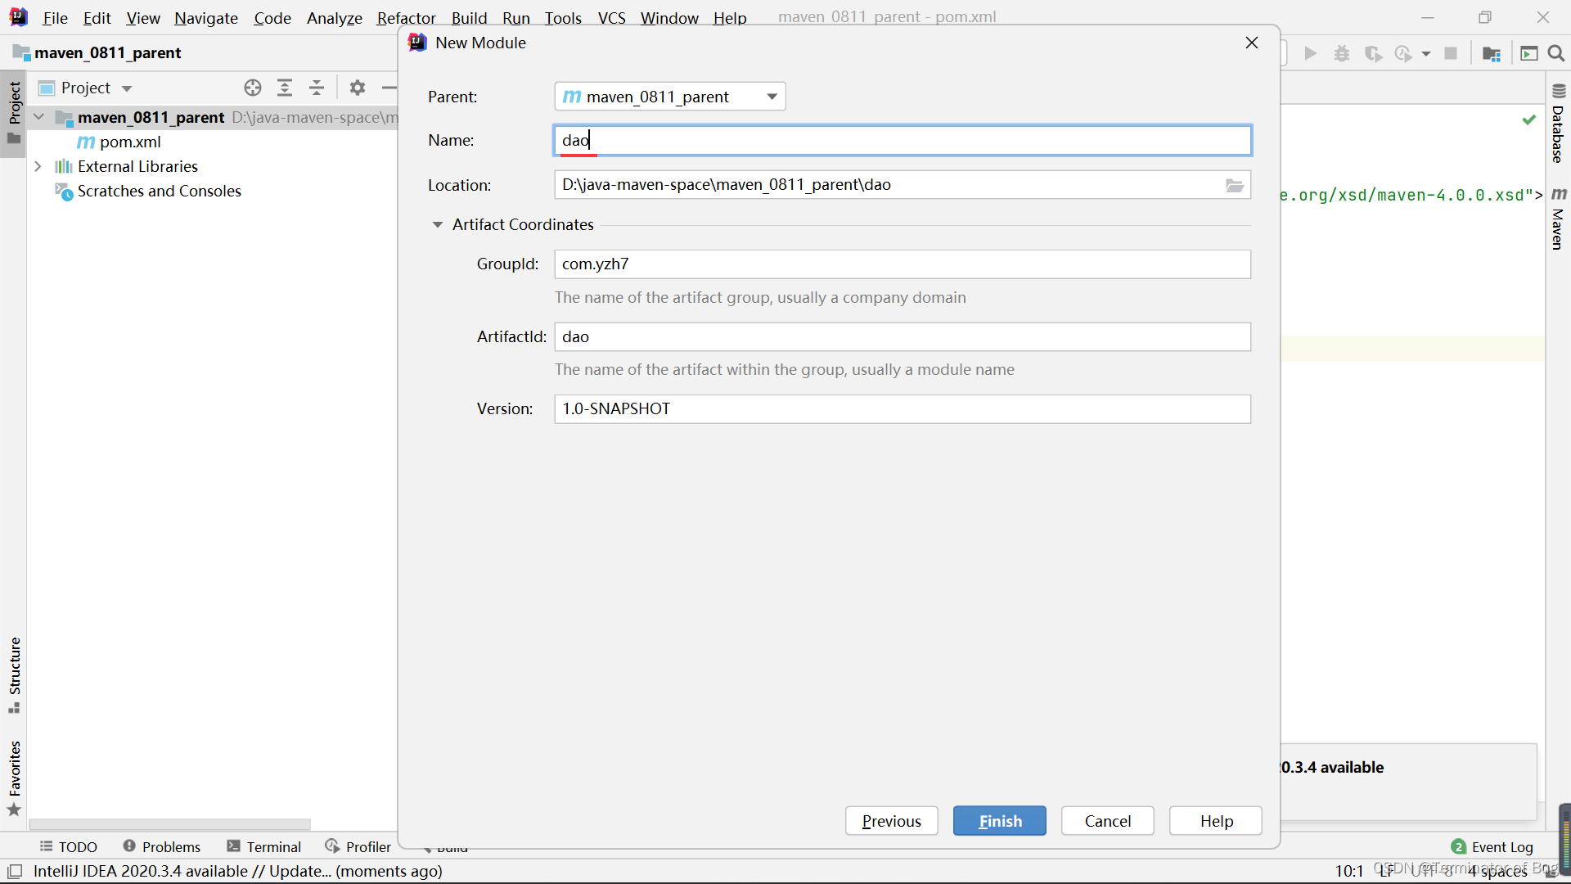Viewport: 1571px width, 884px height.
Task: Open the Project view dropdown
Action: (127, 88)
